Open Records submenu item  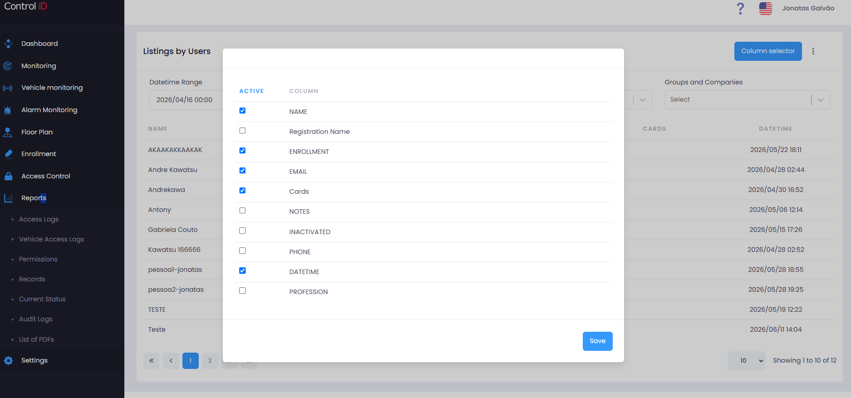point(32,279)
